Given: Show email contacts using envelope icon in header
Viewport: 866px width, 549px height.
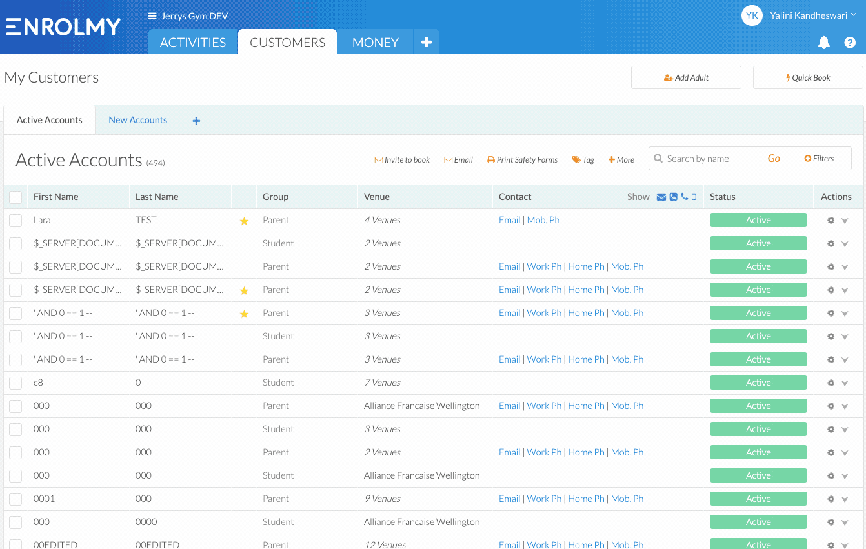Looking at the screenshot, I should (661, 197).
